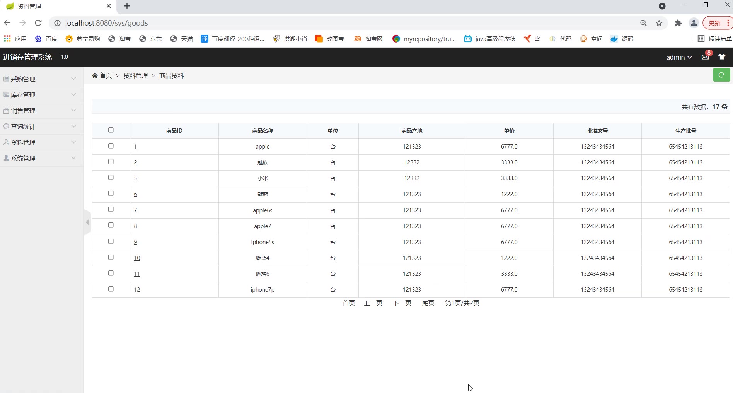Viewport: 733px width, 393px height.
Task: Click the home icon in breadcrumb
Action: (95, 75)
